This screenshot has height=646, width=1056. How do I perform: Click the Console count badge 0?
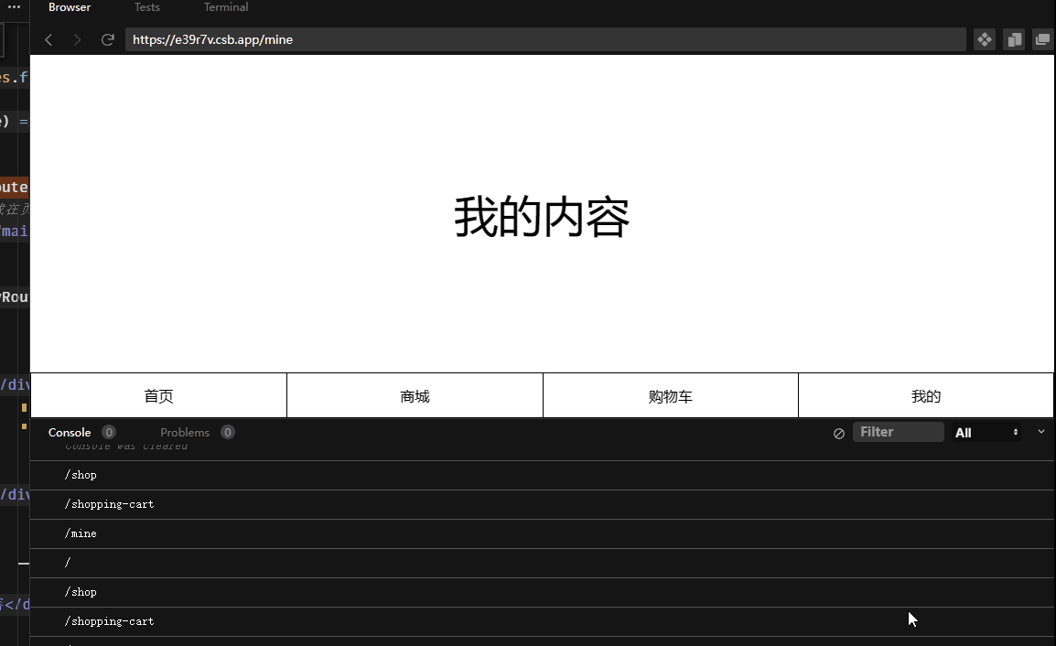pos(108,433)
